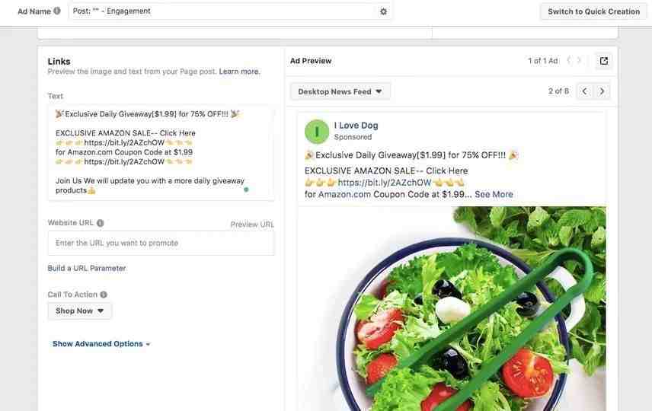
Task: Focus the Website URL input field
Action: 161,243
